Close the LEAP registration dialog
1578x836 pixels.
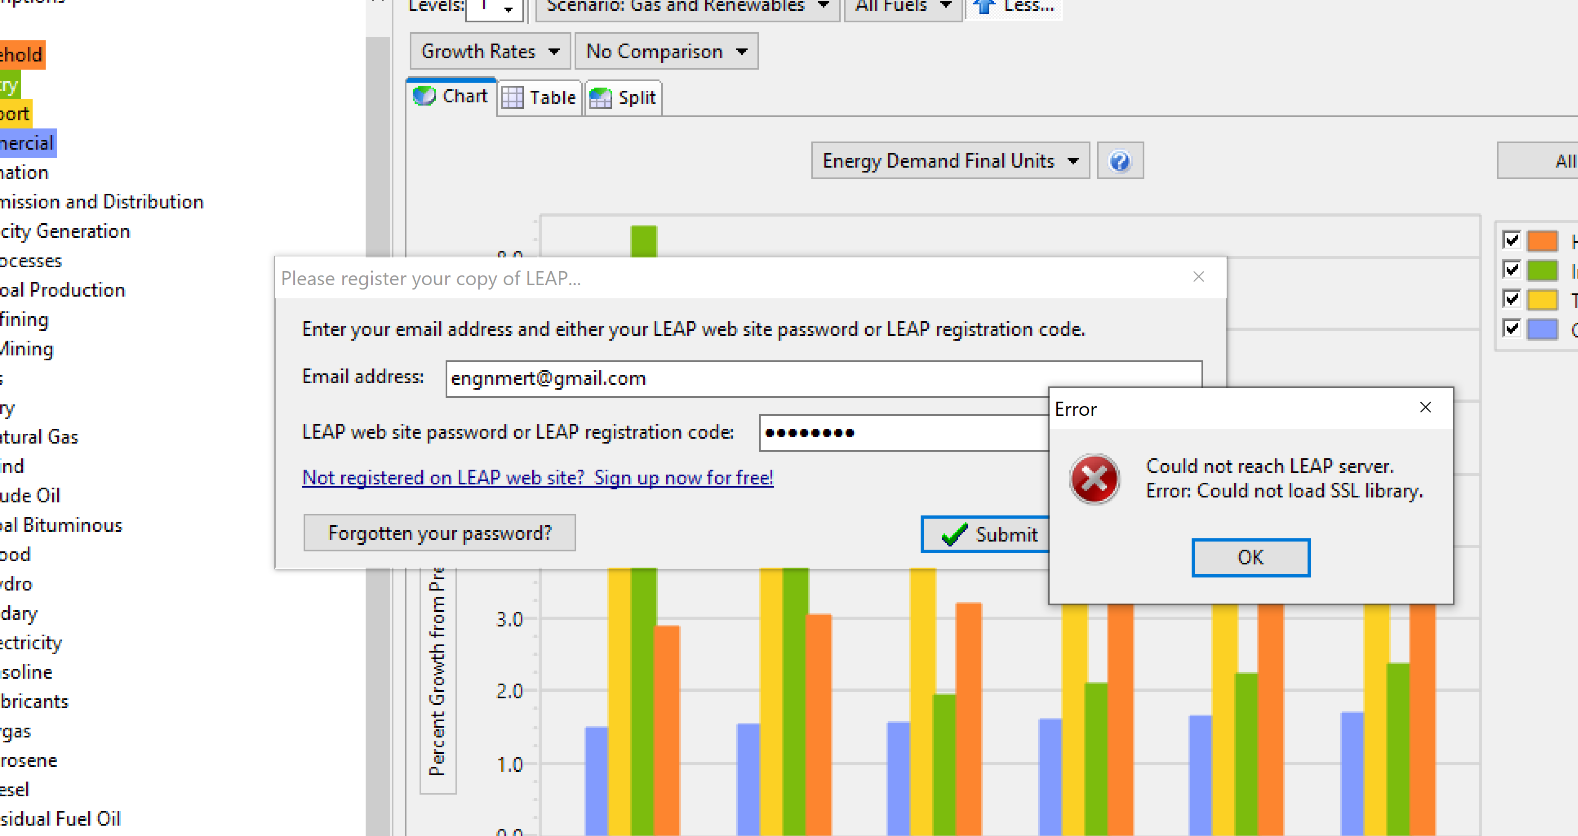click(x=1198, y=277)
